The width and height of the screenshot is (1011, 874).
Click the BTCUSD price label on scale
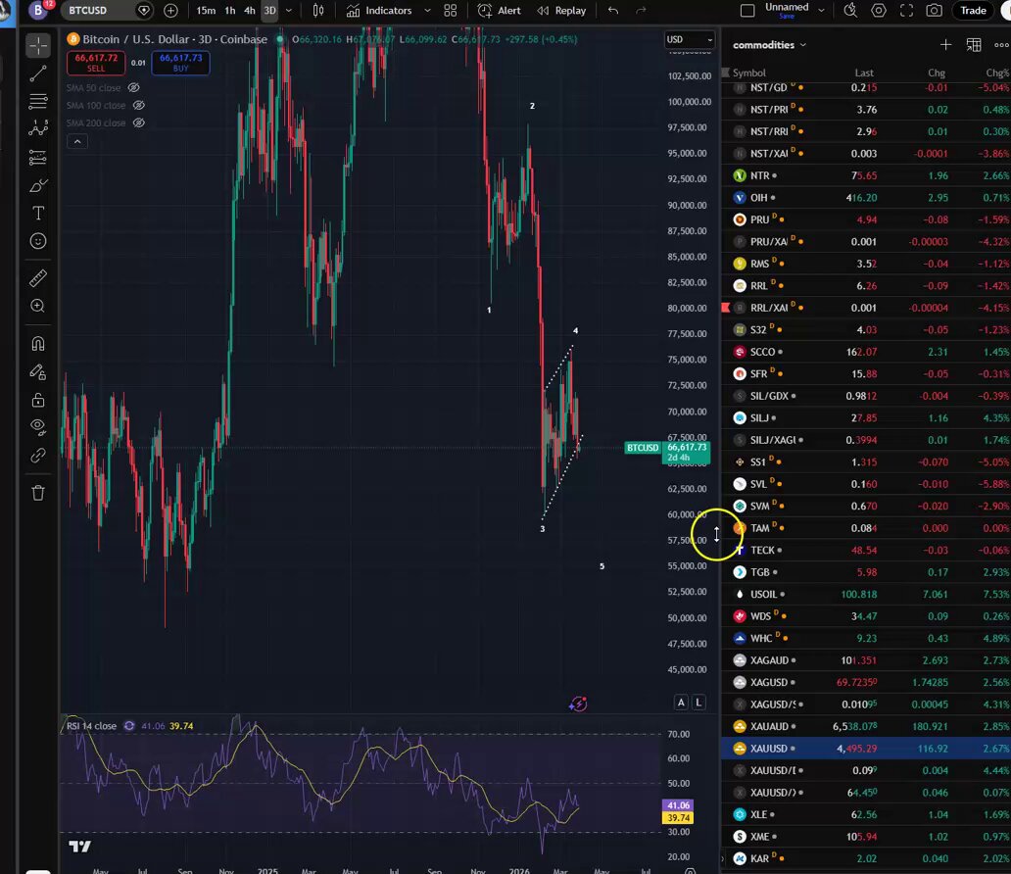[x=643, y=448]
